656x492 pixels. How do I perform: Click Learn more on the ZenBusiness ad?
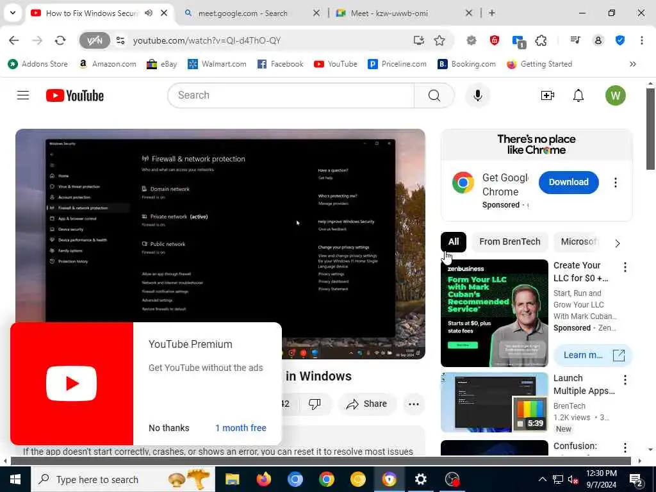(593, 355)
